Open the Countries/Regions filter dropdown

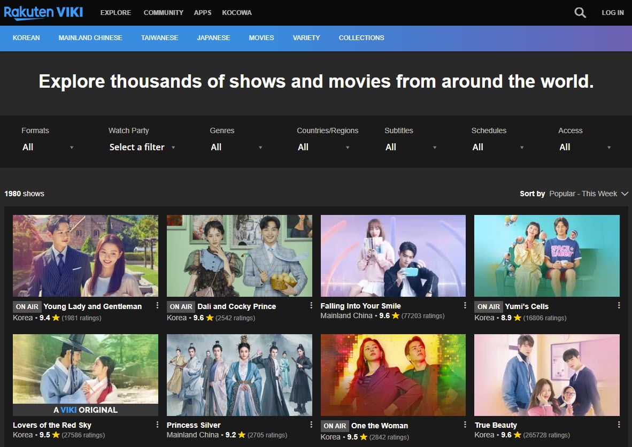coord(323,147)
